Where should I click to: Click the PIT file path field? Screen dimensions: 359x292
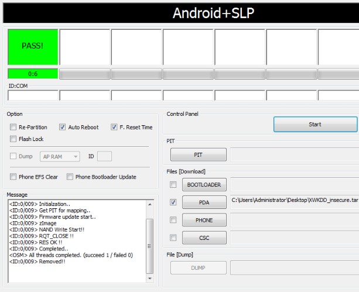point(295,154)
